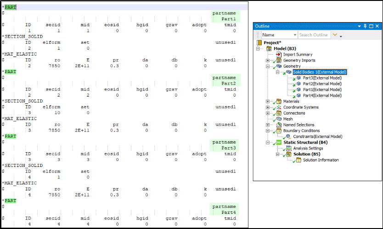Click the highlighted Part1 partname text
383x229 pixels.
[229, 19]
